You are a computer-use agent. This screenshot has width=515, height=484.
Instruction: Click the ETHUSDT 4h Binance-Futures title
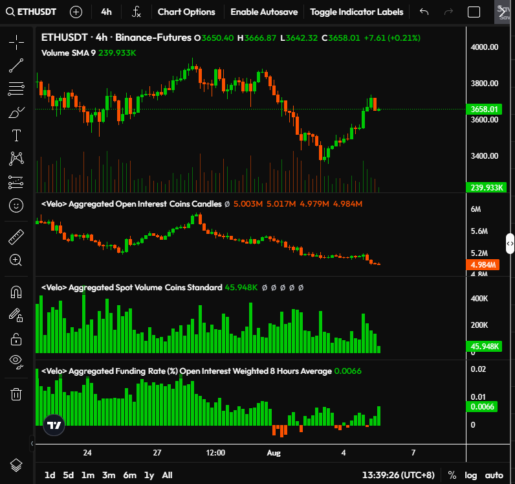tap(116, 38)
